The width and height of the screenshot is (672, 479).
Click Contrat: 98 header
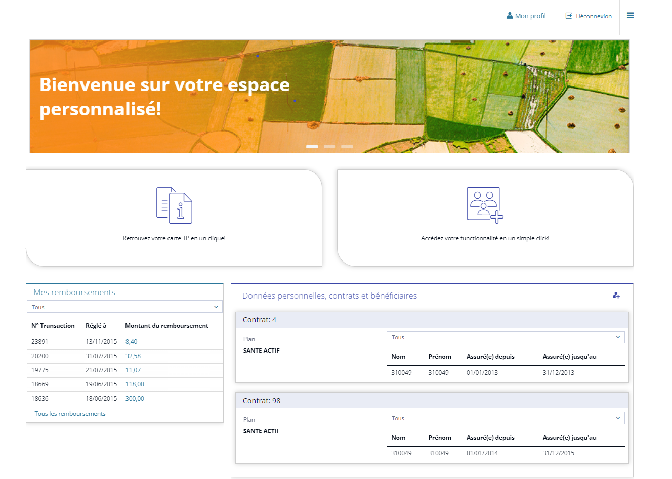click(x=432, y=401)
